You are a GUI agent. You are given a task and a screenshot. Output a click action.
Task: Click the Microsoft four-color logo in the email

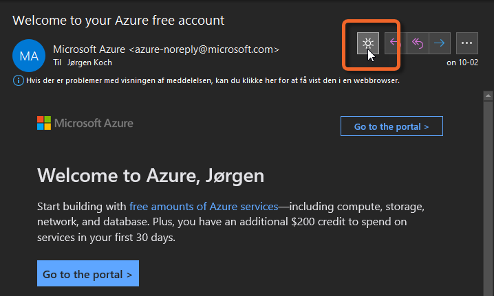44,123
